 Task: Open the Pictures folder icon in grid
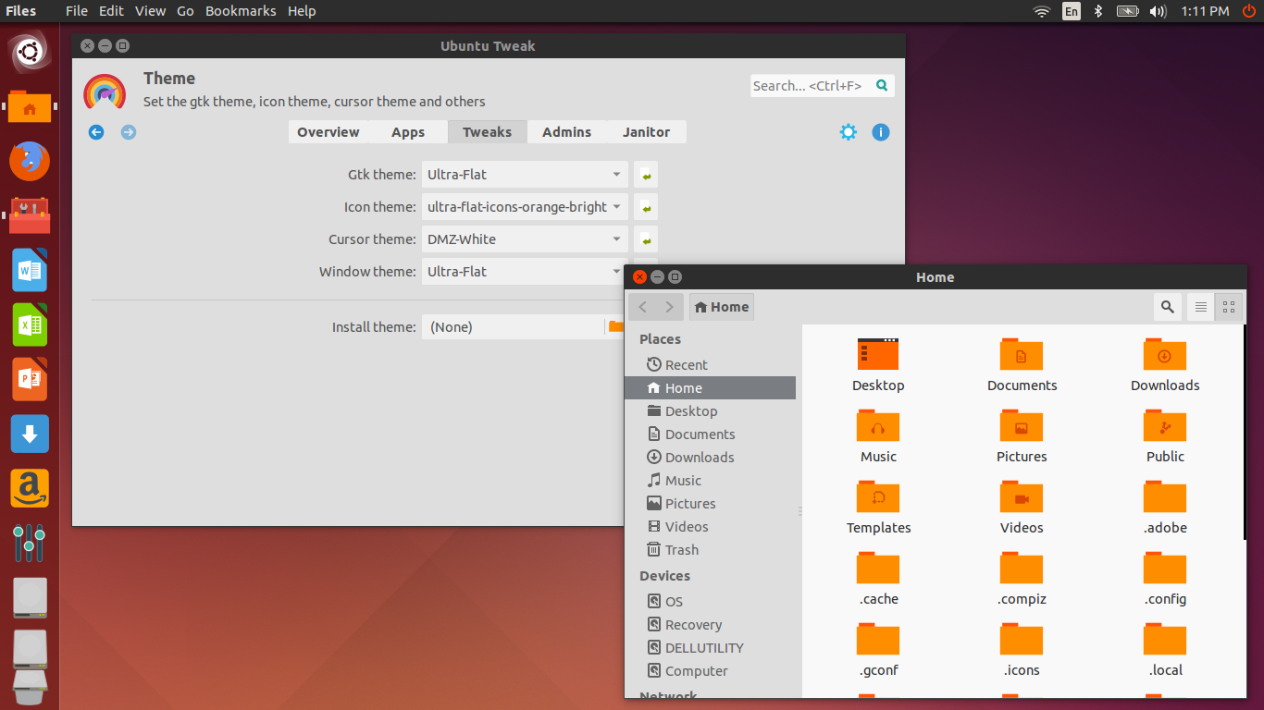(1022, 425)
